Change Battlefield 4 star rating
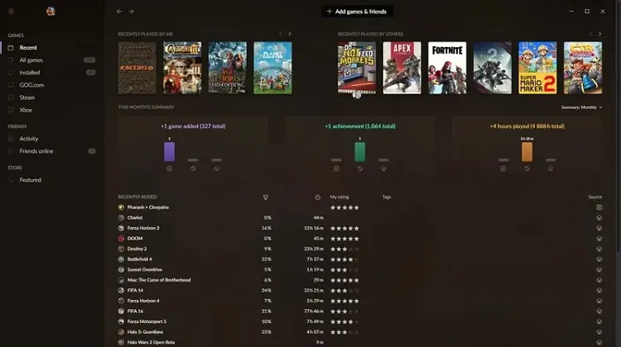This screenshot has height=347, width=621. point(344,259)
